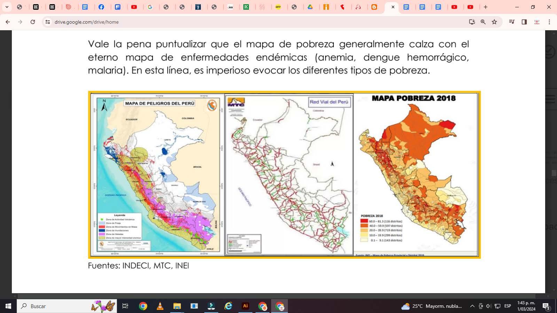Open the media controls icon in toolbar
This screenshot has width=557, height=313.
512,22
